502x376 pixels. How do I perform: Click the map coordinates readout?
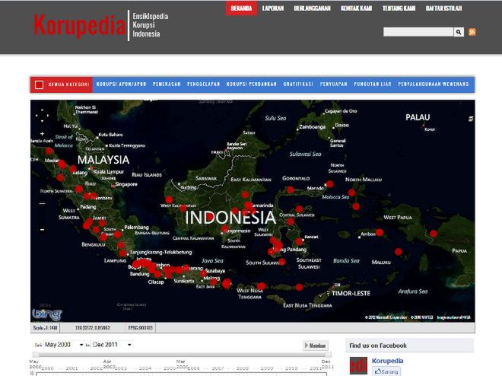pos(93,327)
